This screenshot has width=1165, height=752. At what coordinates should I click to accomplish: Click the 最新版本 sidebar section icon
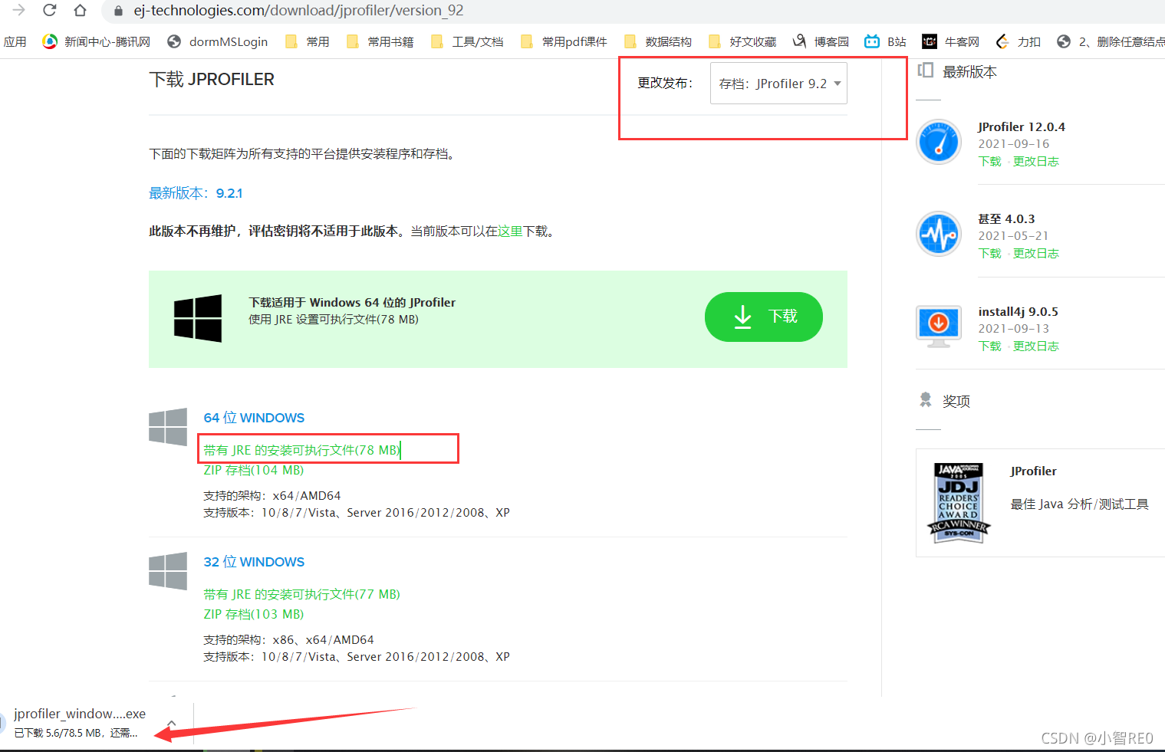[x=926, y=71]
